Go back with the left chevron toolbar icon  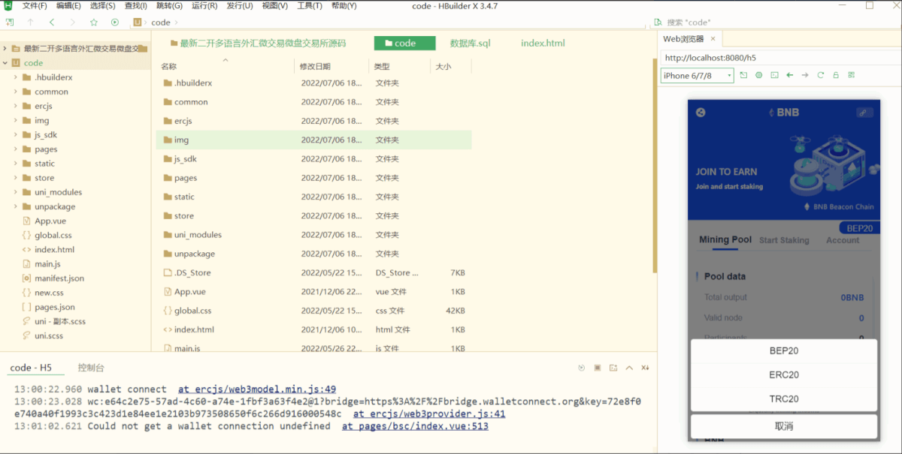[x=52, y=23]
